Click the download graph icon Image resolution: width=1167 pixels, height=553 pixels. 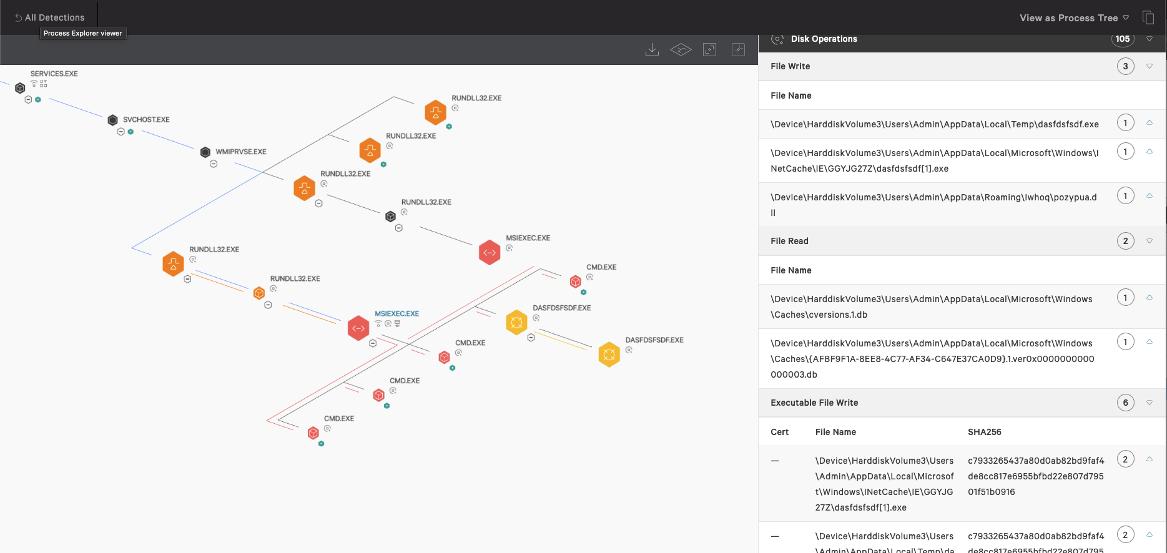click(652, 49)
